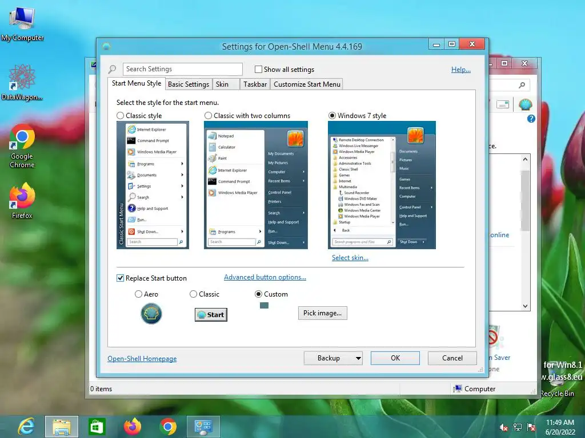The height and width of the screenshot is (438, 585).
Task: Click the Computer status bar icon
Action: pyautogui.click(x=458, y=389)
